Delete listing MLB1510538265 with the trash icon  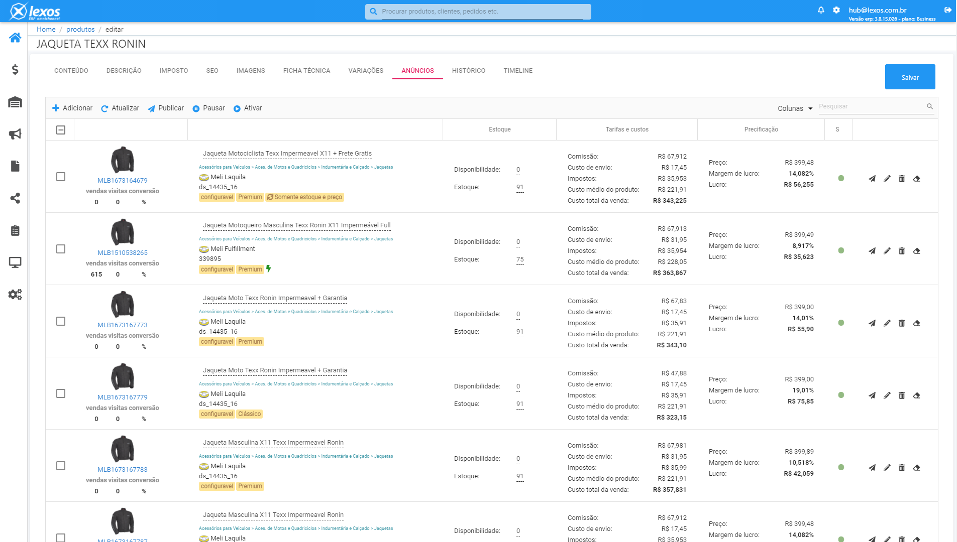click(x=902, y=251)
